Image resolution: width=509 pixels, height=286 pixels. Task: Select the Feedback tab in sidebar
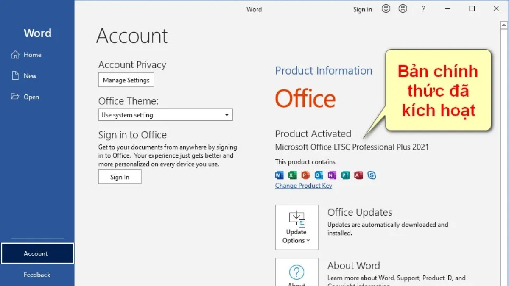click(37, 275)
